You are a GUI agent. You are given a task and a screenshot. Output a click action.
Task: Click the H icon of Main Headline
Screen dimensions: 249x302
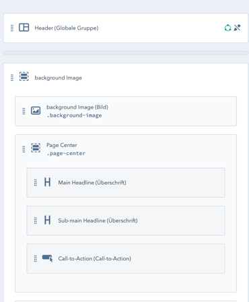[x=47, y=182]
